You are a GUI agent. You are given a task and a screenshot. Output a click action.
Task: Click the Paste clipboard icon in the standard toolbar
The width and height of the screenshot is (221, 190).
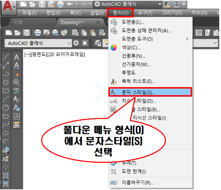click(x=93, y=33)
